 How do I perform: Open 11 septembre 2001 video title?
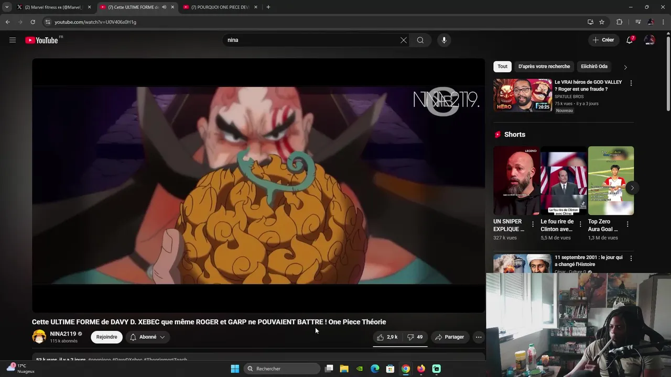click(589, 261)
